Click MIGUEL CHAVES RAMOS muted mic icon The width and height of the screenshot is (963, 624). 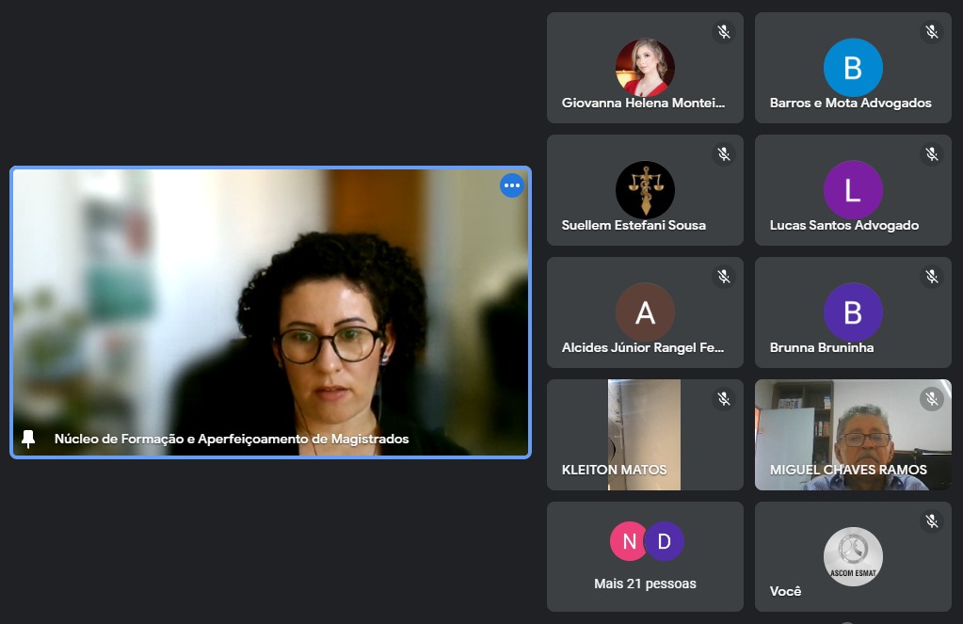(931, 399)
